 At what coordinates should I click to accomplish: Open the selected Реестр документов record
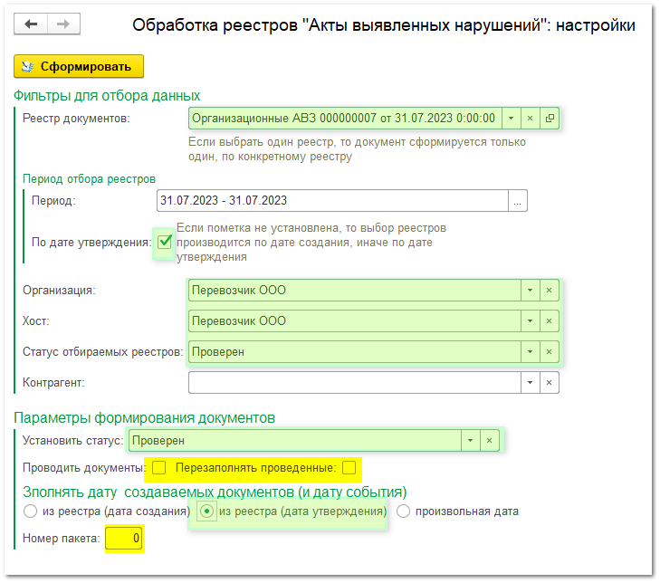550,119
